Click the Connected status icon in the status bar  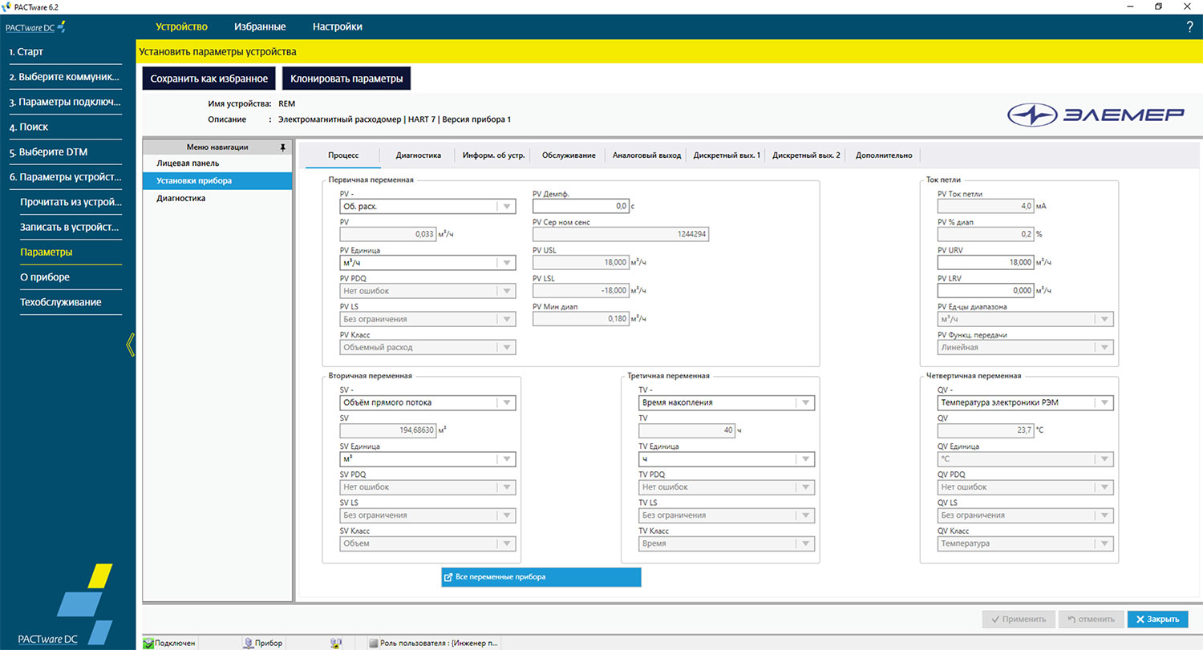148,643
